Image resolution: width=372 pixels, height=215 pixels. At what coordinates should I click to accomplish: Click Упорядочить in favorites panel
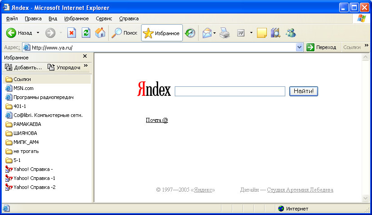(64, 67)
